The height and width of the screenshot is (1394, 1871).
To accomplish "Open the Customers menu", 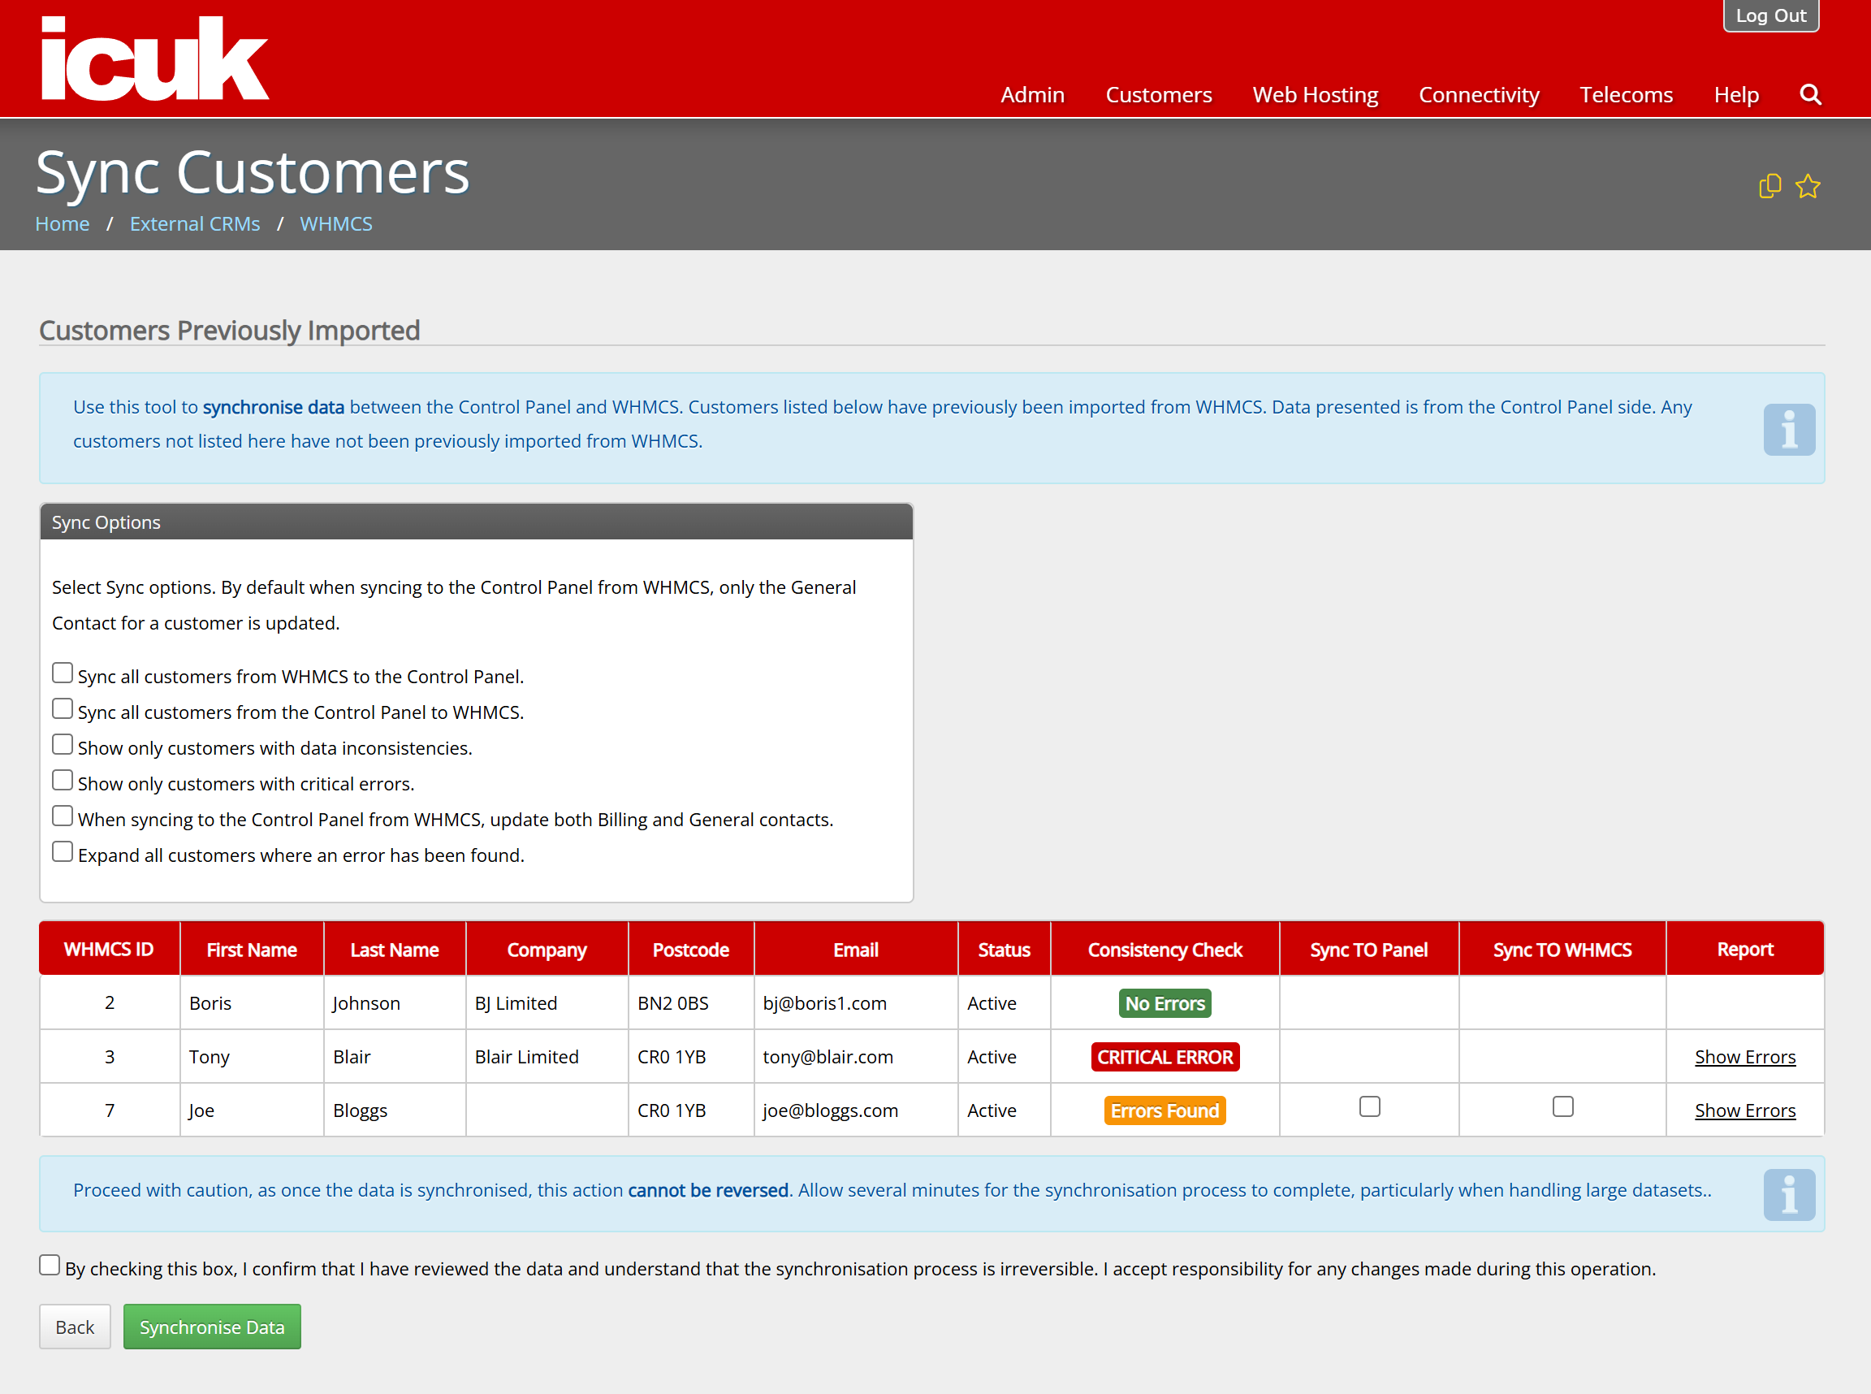I will coord(1158,94).
